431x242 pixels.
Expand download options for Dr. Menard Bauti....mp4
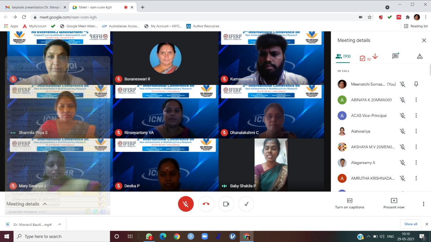(60, 224)
